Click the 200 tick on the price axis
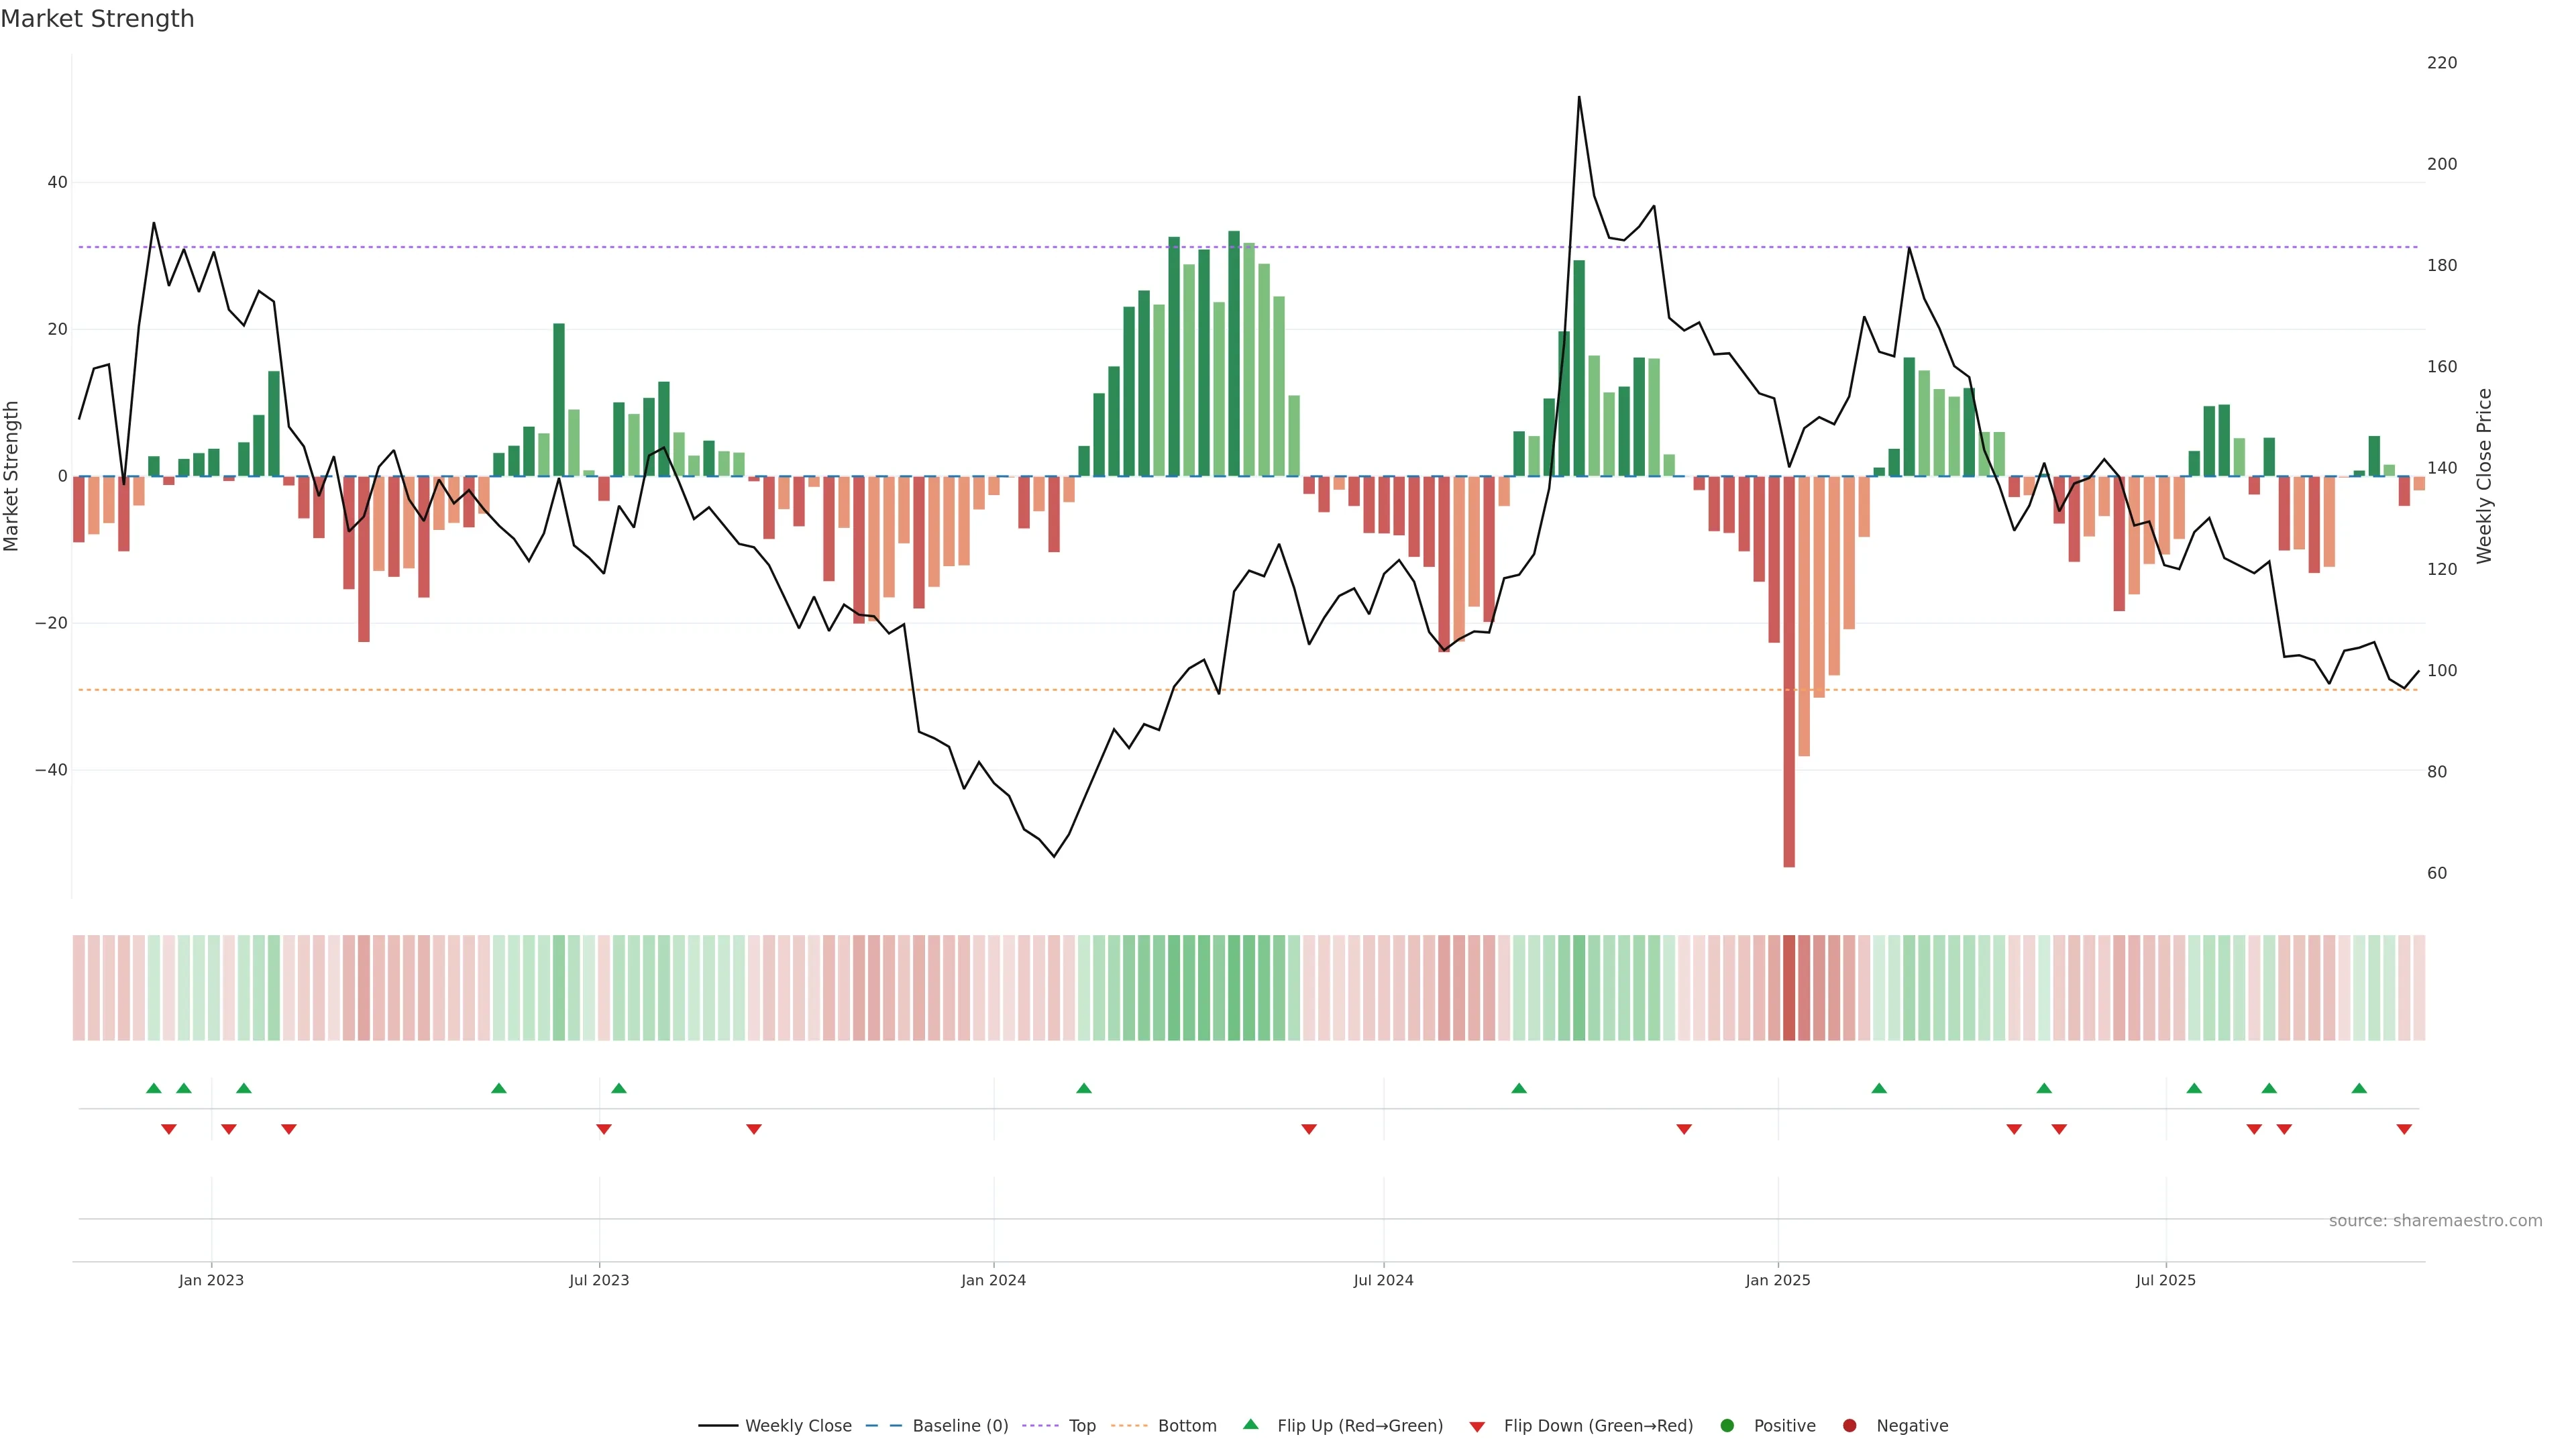This screenshot has width=2576, height=1449. (x=2441, y=164)
